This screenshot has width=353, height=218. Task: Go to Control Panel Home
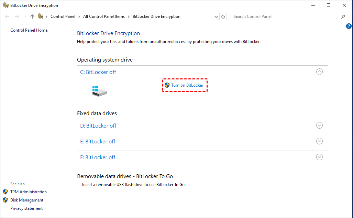tap(29, 30)
